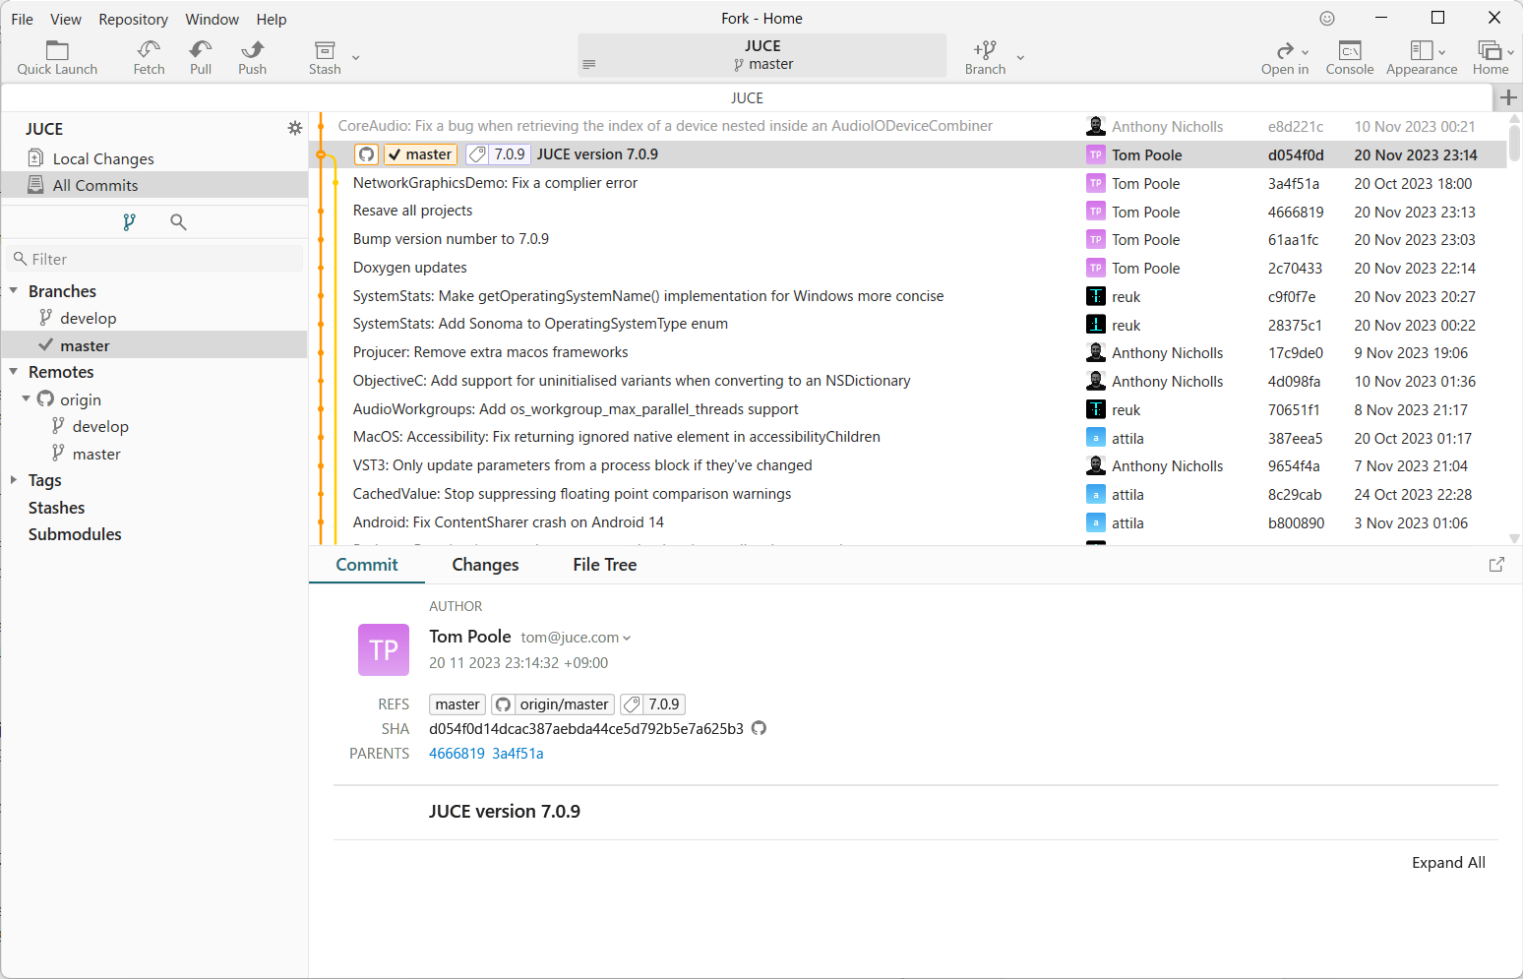
Task: Switch sidebar to branches view icon
Action: click(x=129, y=222)
